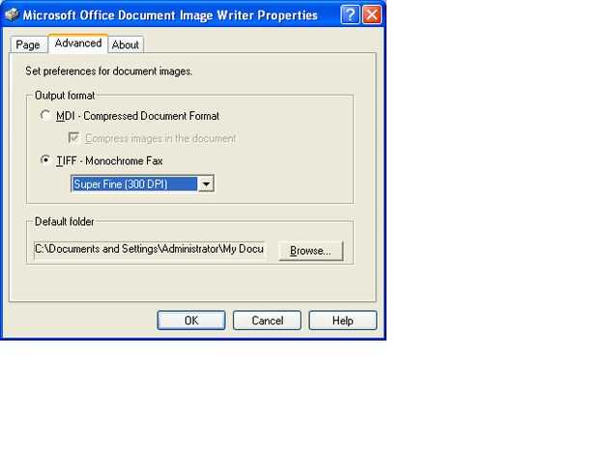Click the Set preferences for document images text
Screen dimensions: 599x449
[109, 71]
